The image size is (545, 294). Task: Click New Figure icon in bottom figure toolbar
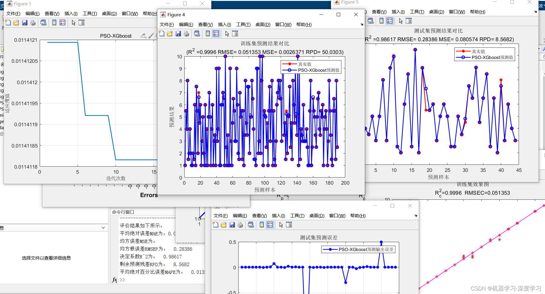click(215, 225)
